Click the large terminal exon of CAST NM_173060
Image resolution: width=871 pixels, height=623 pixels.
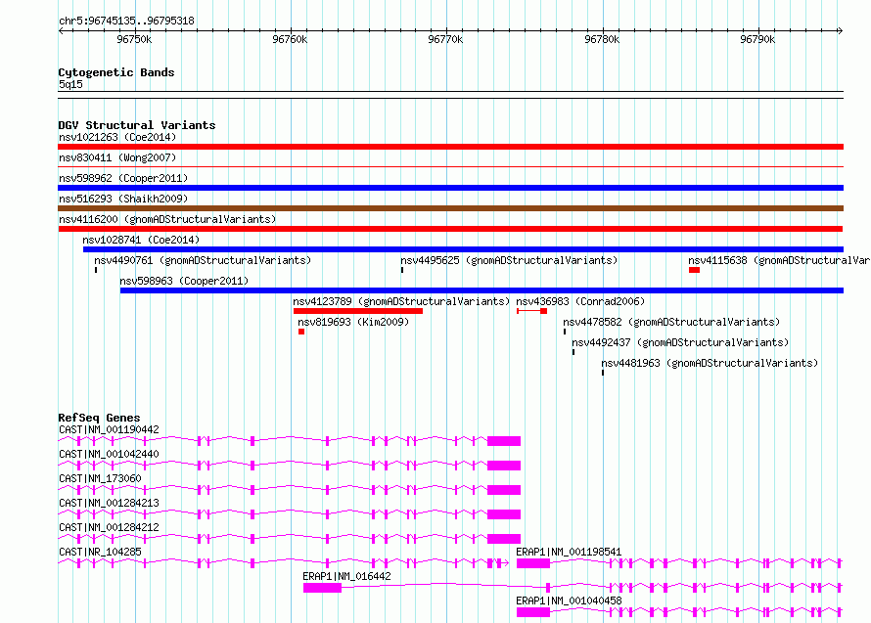[504, 490]
